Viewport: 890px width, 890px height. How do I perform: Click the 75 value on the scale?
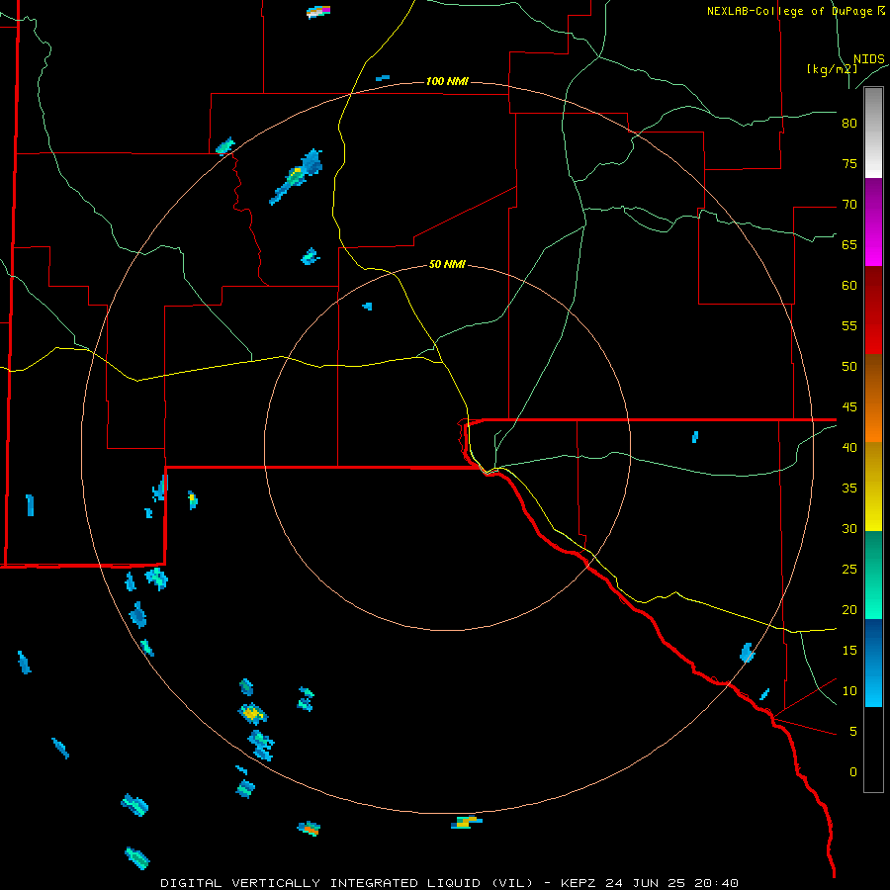tap(849, 163)
